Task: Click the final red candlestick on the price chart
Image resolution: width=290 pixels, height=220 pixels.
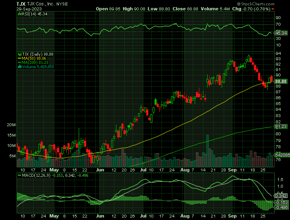Action: (x=271, y=78)
